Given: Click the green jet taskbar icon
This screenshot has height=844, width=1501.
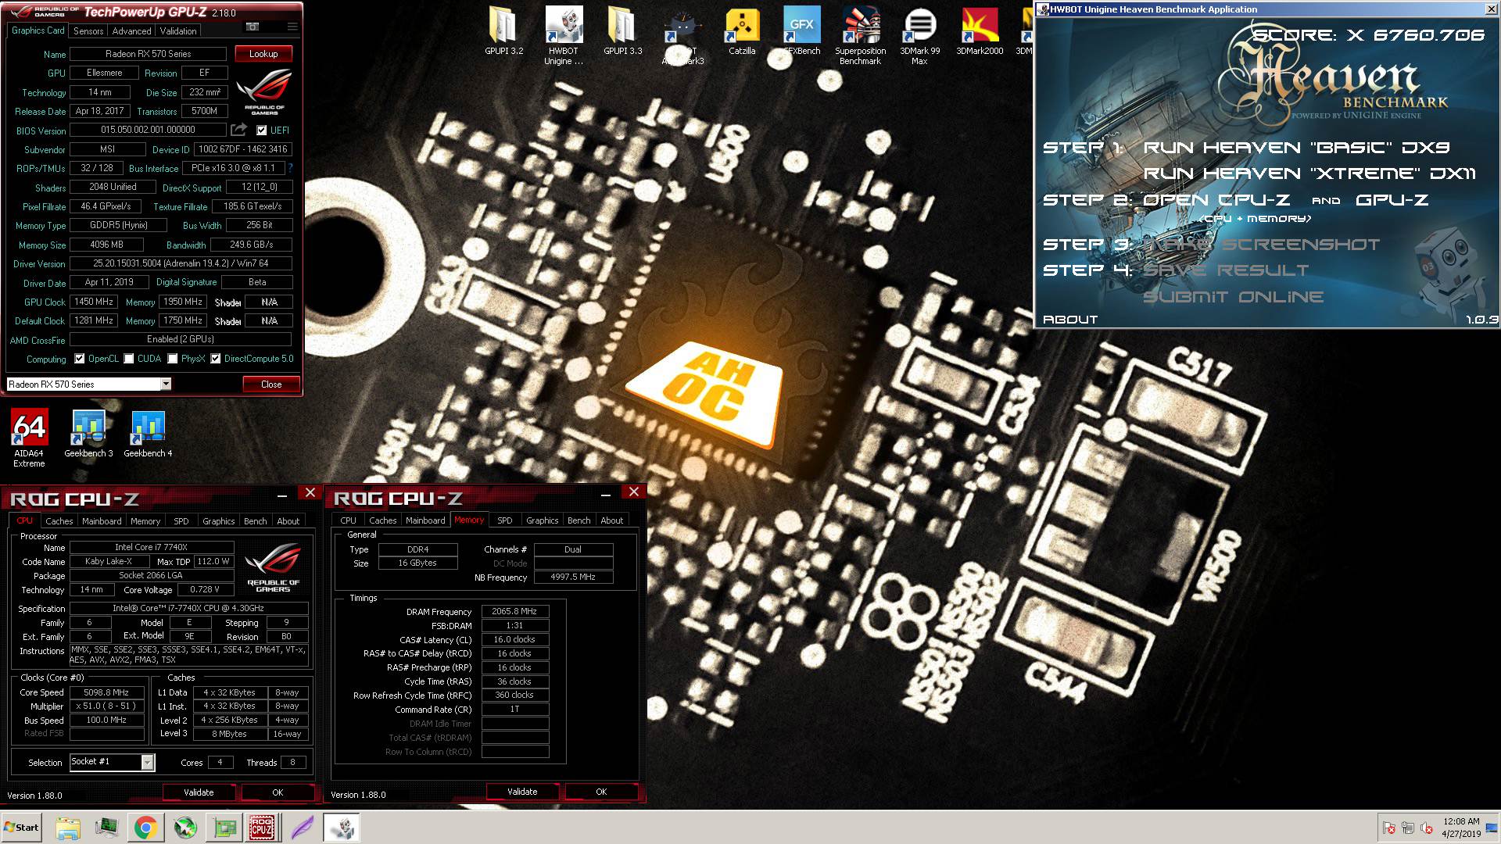Looking at the screenshot, I should 185,828.
